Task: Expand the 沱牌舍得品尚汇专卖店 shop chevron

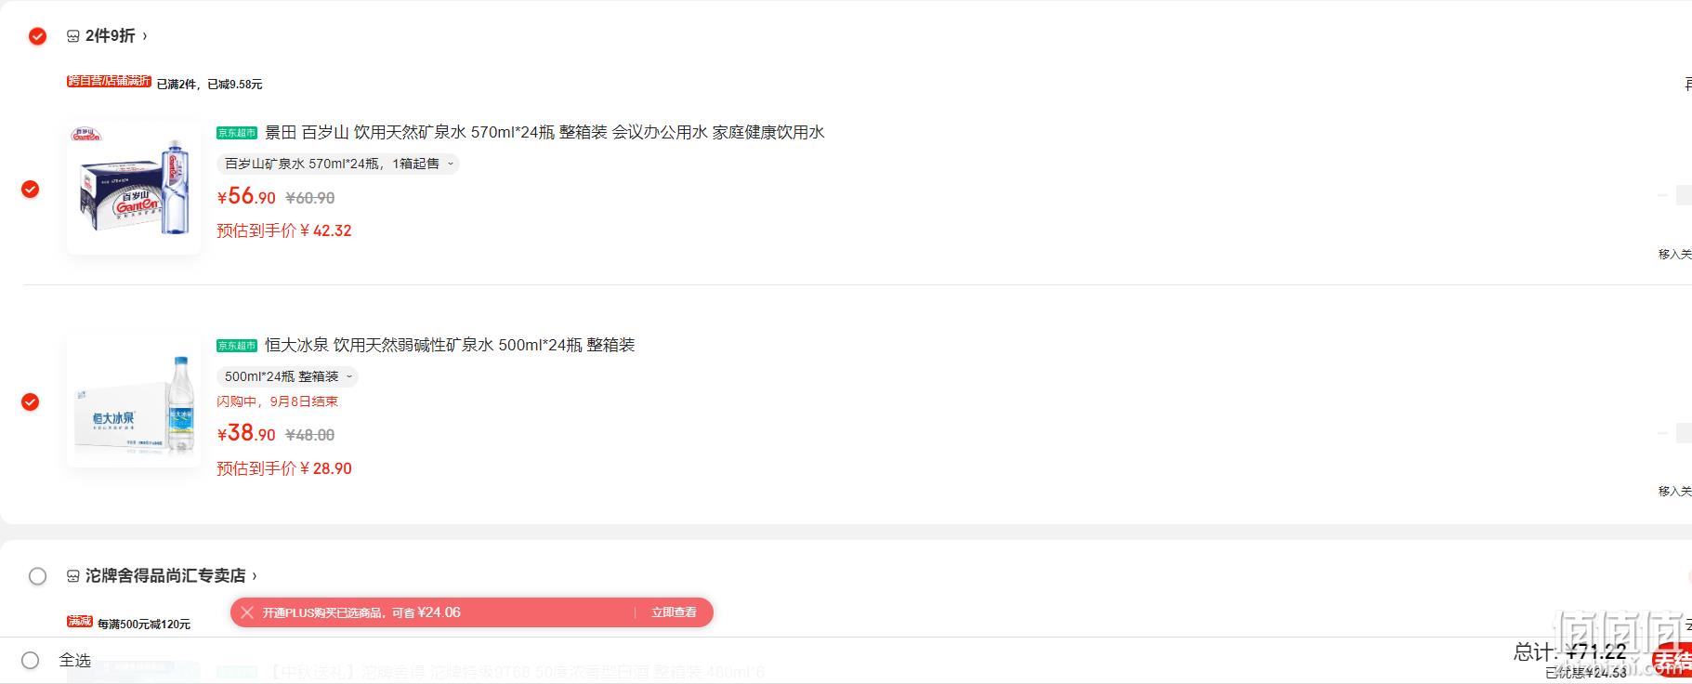Action: click(255, 576)
